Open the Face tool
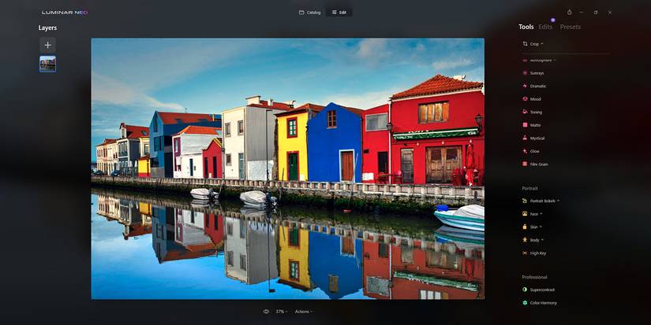 (533, 213)
